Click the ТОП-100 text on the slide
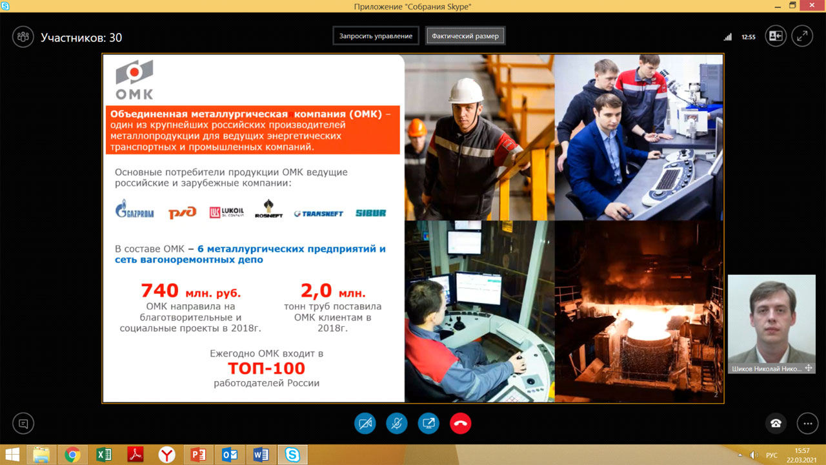 (267, 369)
